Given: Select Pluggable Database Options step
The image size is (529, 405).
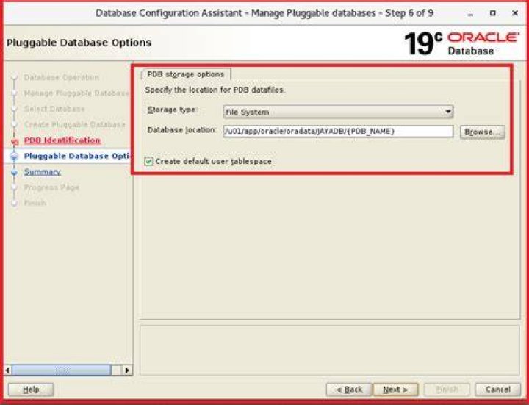Looking at the screenshot, I should pos(77,156).
